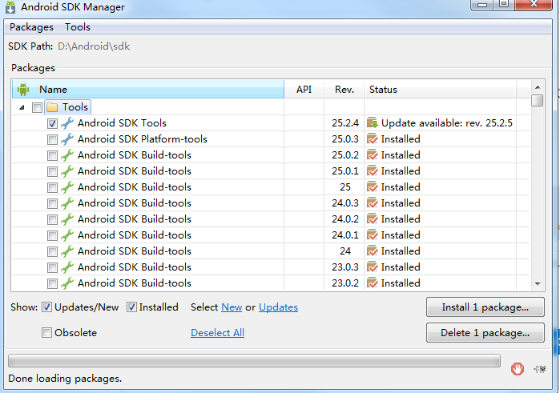
Task: Click the green wrench icon of Build-tools 25.0.2
Action: pos(67,155)
